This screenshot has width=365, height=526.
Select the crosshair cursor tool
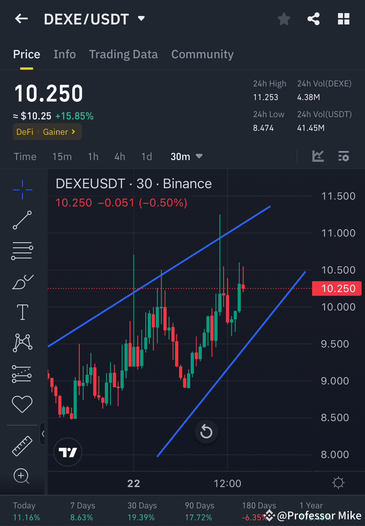(x=22, y=190)
